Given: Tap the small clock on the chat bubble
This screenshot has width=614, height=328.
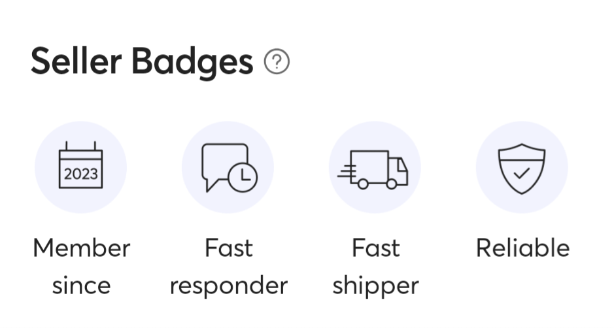Looking at the screenshot, I should pyautogui.click(x=244, y=175).
